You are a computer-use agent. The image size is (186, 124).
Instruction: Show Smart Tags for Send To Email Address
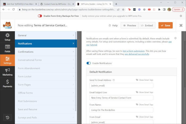pyautogui.click(x=145, y=80)
